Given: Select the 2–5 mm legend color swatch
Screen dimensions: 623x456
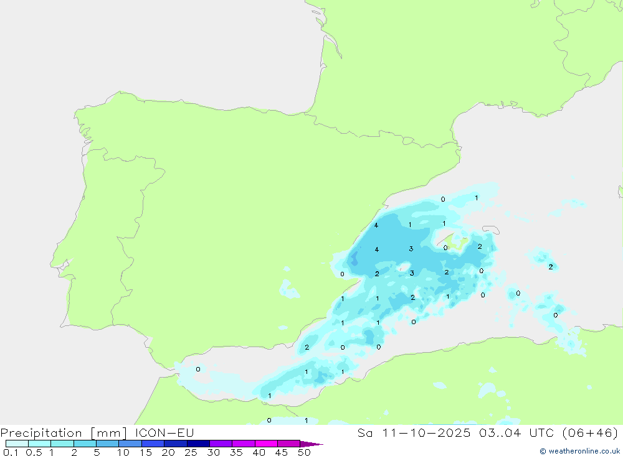Looking at the screenshot, I should [85, 444].
